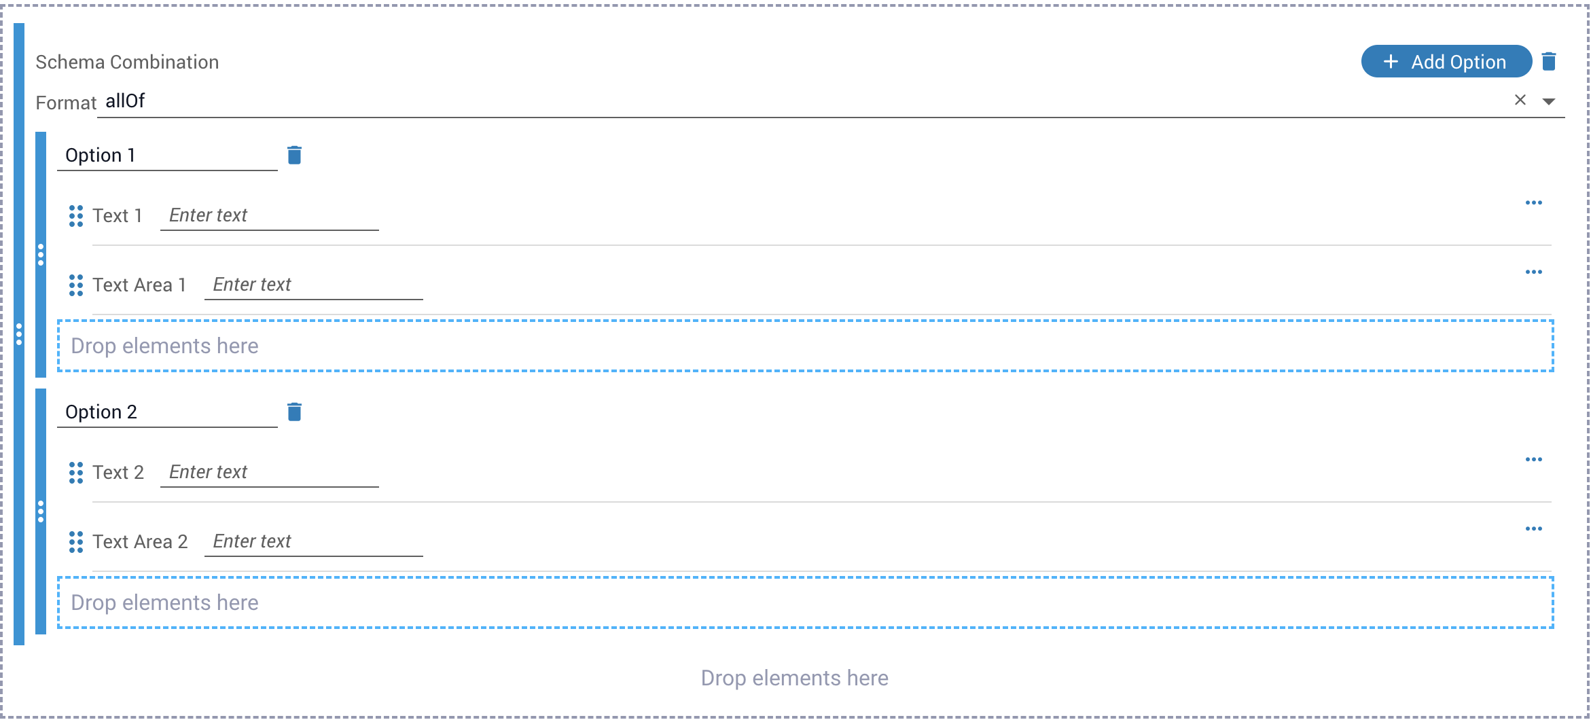Click the Schema Combination outer drag handle
This screenshot has height=720, width=1591.
pos(19,334)
